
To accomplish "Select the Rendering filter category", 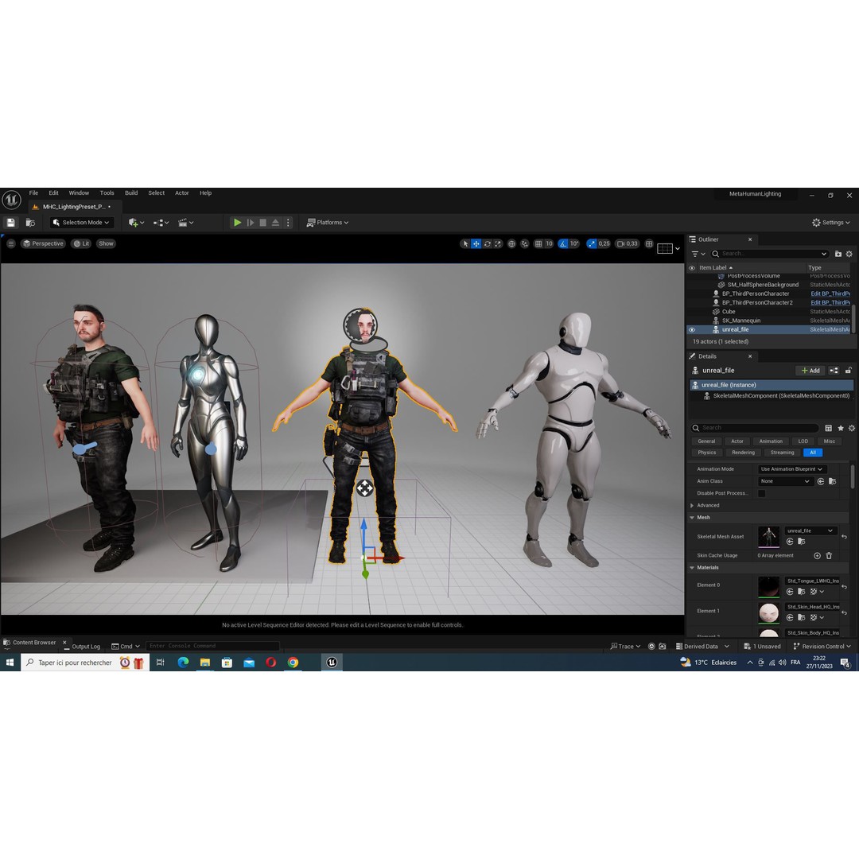I will (x=744, y=453).
